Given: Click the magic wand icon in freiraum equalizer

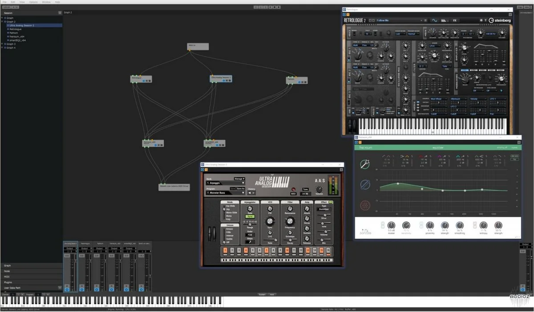Looking at the screenshot, I should coord(365,164).
